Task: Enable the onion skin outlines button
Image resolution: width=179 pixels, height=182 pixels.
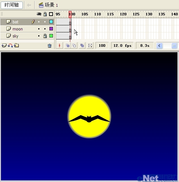Action: (x=74, y=45)
